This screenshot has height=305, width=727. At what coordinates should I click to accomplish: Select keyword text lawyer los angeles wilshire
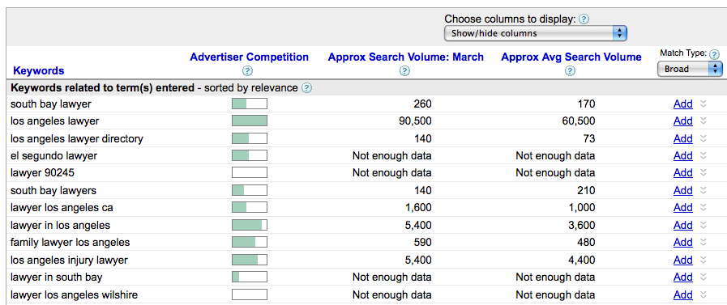(x=75, y=294)
